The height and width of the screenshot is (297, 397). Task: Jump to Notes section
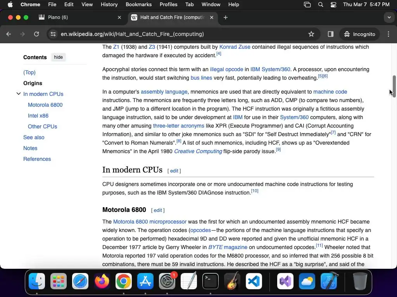click(30, 148)
